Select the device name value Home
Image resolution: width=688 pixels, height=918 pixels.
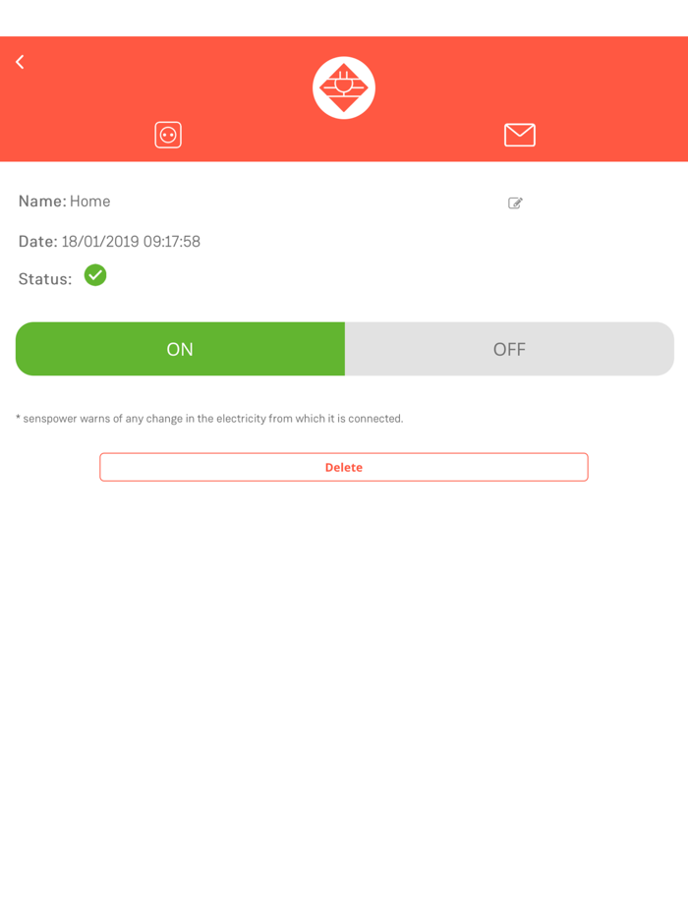coord(90,201)
